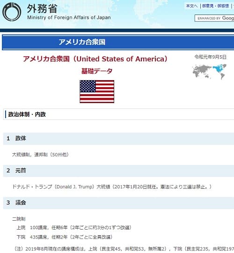Click the 1 政体 subsection header
The height and width of the screenshot is (253, 234).
pos(118,138)
